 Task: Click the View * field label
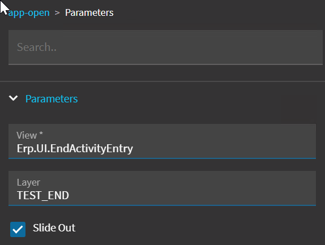(x=29, y=135)
